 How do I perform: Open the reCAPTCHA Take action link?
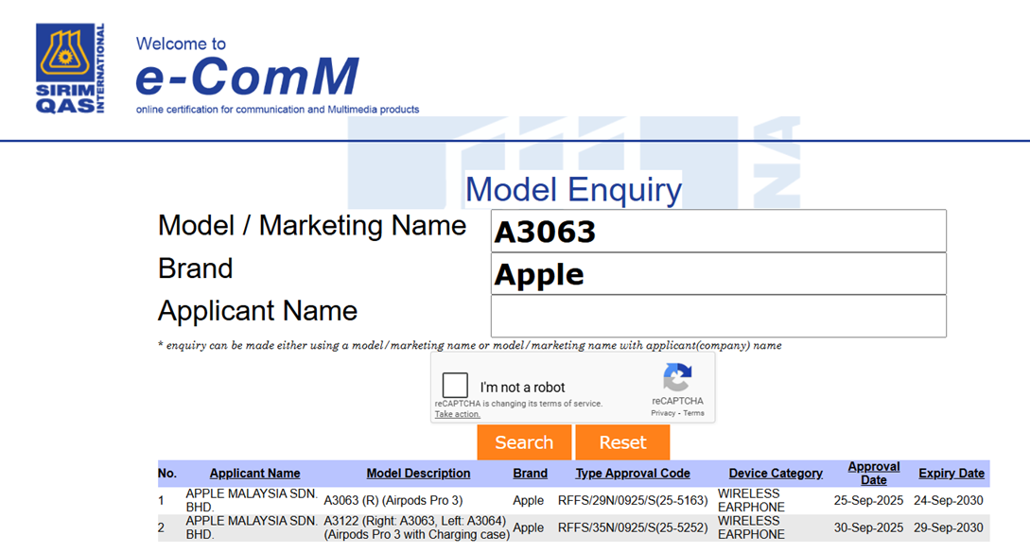(x=457, y=414)
